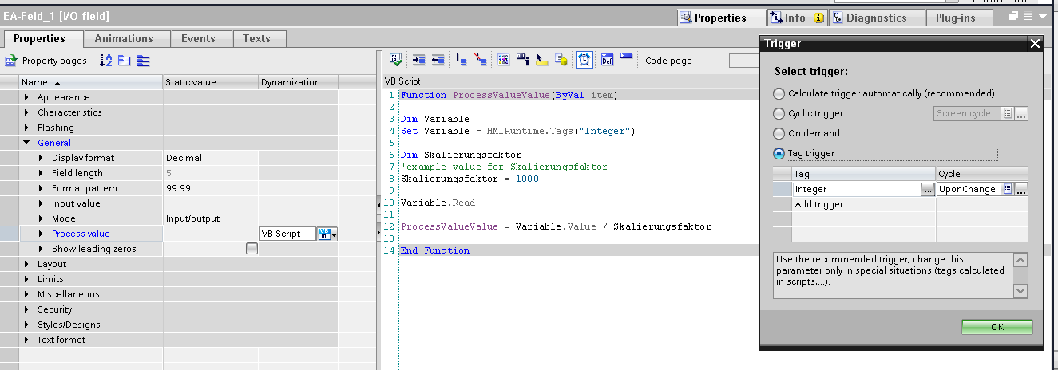The width and height of the screenshot is (1058, 370).
Task: Click the increase indent icon
Action: click(418, 60)
